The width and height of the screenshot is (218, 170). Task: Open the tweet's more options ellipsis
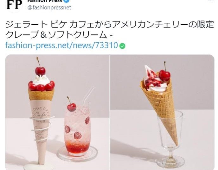tap(213, 1)
